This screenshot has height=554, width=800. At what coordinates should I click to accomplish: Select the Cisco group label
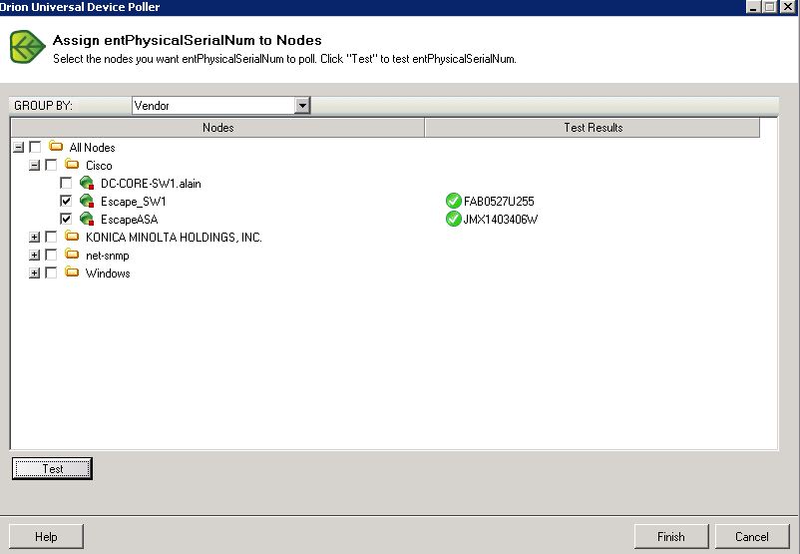click(99, 166)
